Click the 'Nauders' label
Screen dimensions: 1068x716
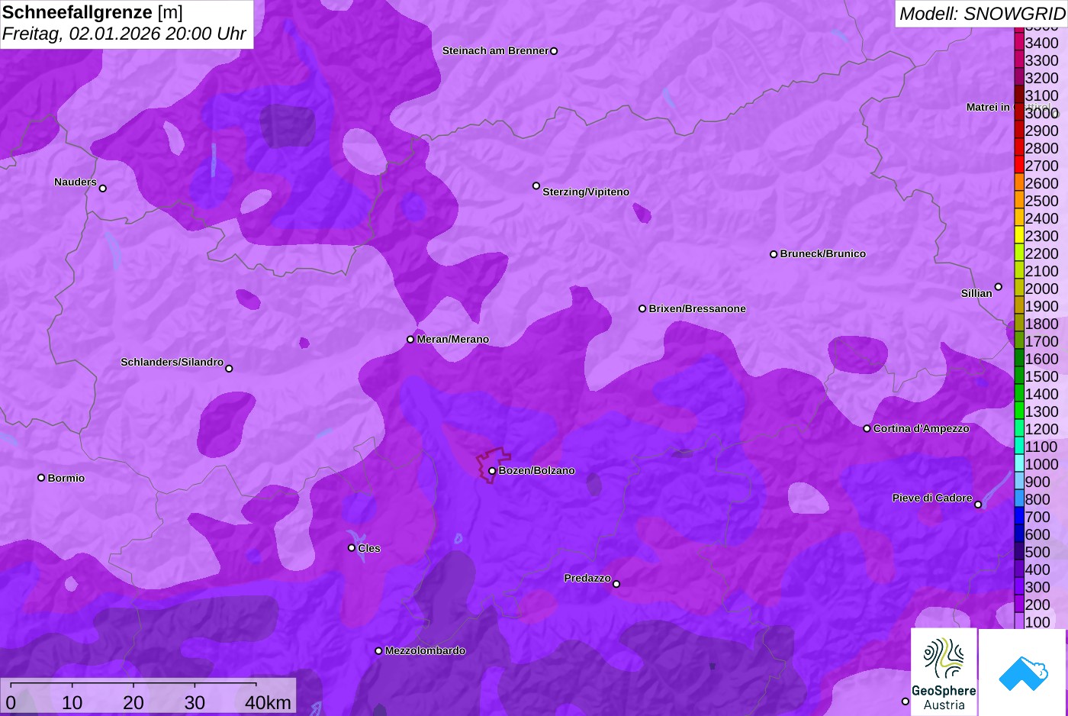pos(76,182)
